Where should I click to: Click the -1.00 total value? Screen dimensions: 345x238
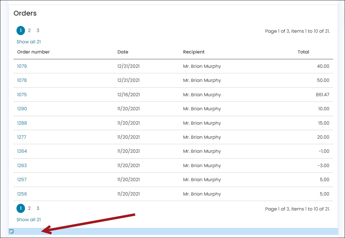coord(324,151)
